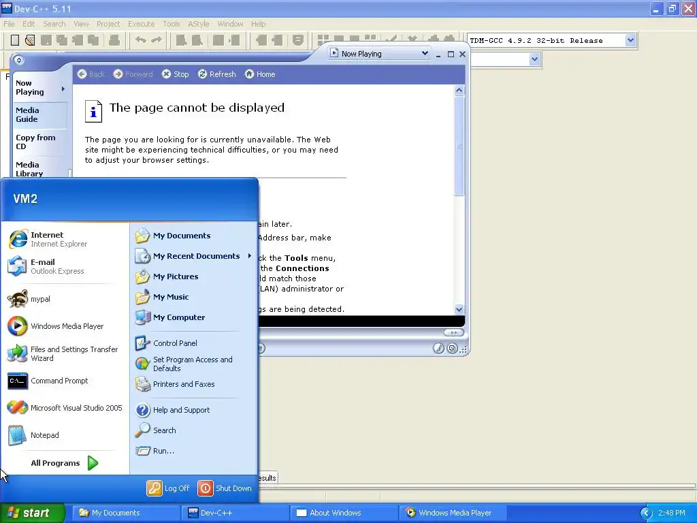Launch Microsoft Visual Studio 2005
Screen dimensions: 697x523
(65, 408)
